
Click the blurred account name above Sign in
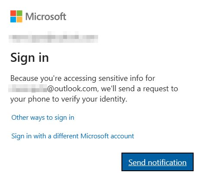53,37
